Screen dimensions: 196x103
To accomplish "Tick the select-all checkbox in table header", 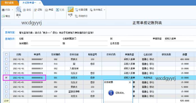I will tap(6, 54).
